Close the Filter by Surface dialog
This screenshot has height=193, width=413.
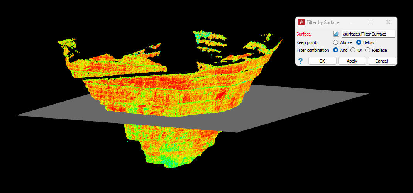pyautogui.click(x=388, y=22)
